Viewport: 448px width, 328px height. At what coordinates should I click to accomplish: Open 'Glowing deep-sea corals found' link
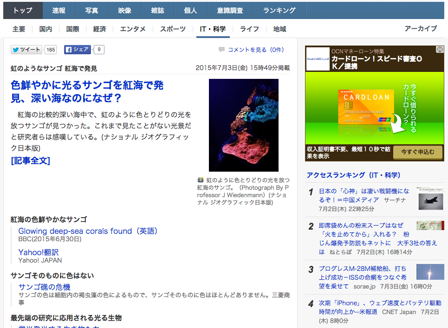pos(88,231)
